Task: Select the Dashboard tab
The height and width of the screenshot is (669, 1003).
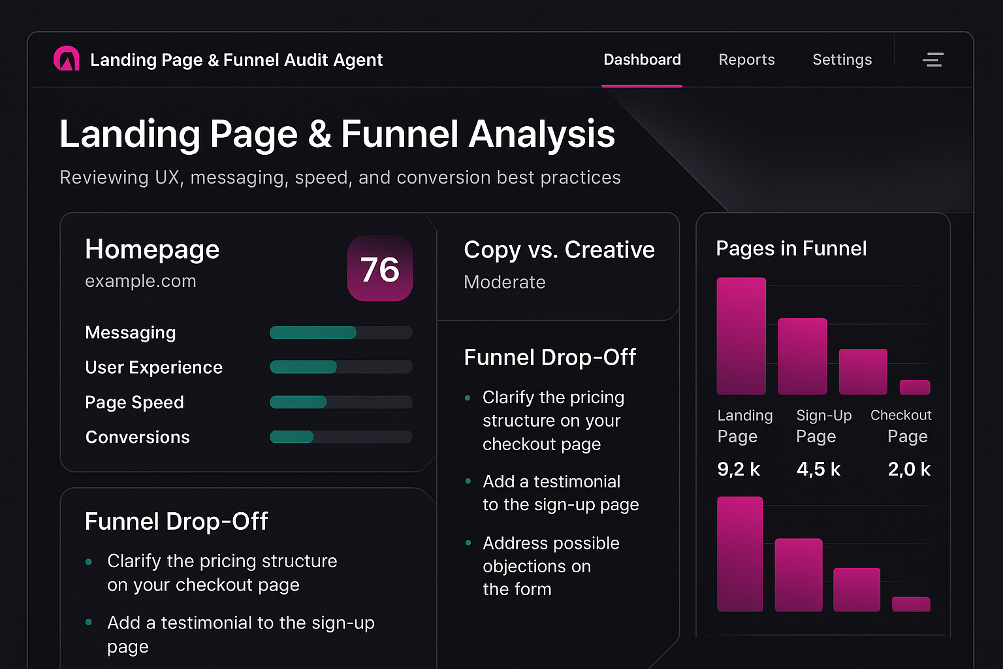Action: click(x=642, y=59)
